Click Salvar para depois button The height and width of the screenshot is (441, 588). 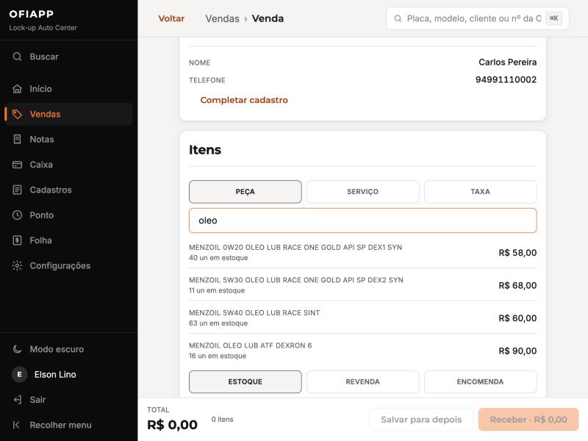click(421, 420)
